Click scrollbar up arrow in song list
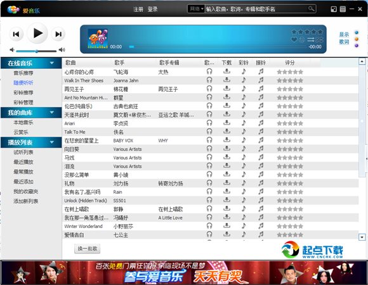Screen dimensions: 368x285 click(x=362, y=61)
